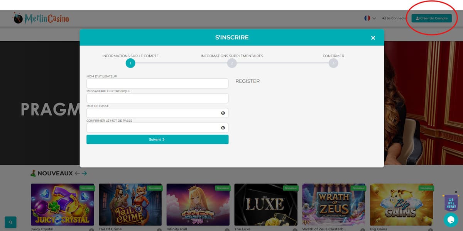Open the Wrath of Zeus game thumbnail
This screenshot has width=463, height=231.
(x=333, y=204)
